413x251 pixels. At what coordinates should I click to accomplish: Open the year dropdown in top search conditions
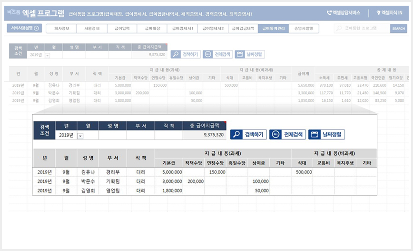click(x=48, y=55)
